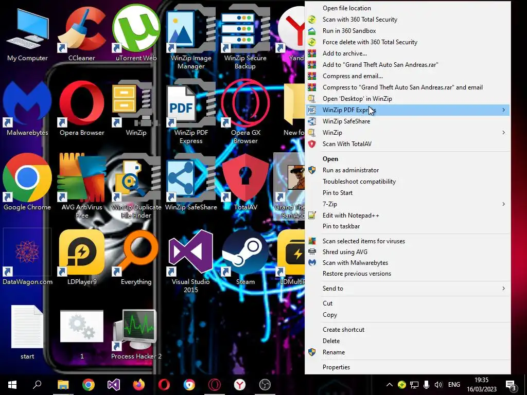Select the DataWagon.com desktop shortcut
The image size is (527, 395).
point(28,257)
